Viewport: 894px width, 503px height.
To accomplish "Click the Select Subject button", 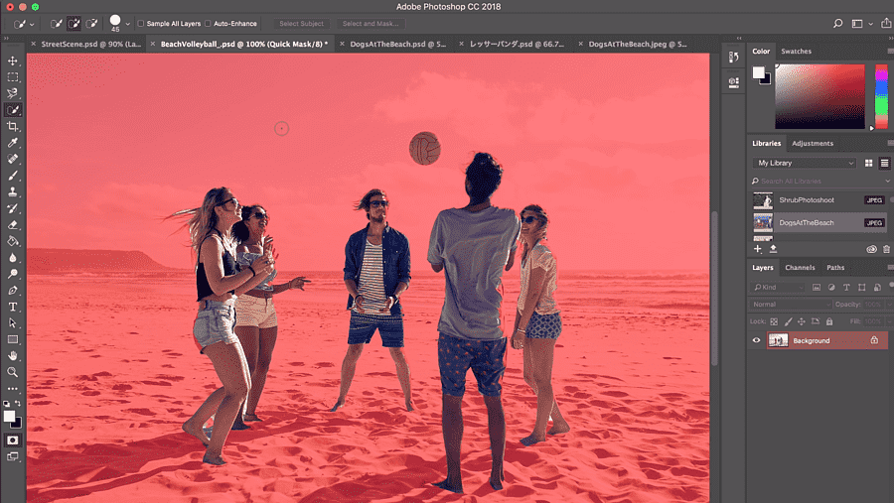I will point(301,23).
